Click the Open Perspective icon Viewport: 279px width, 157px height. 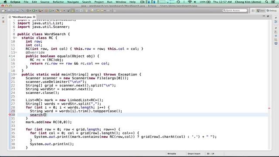tap(253, 10)
